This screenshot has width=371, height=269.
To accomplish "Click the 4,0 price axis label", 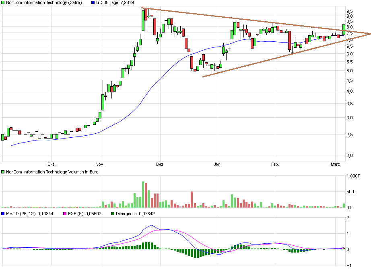I will 350,91.
